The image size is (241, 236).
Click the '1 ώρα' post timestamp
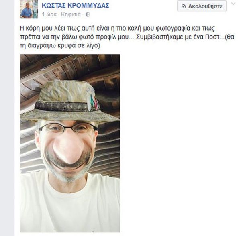coord(49,14)
